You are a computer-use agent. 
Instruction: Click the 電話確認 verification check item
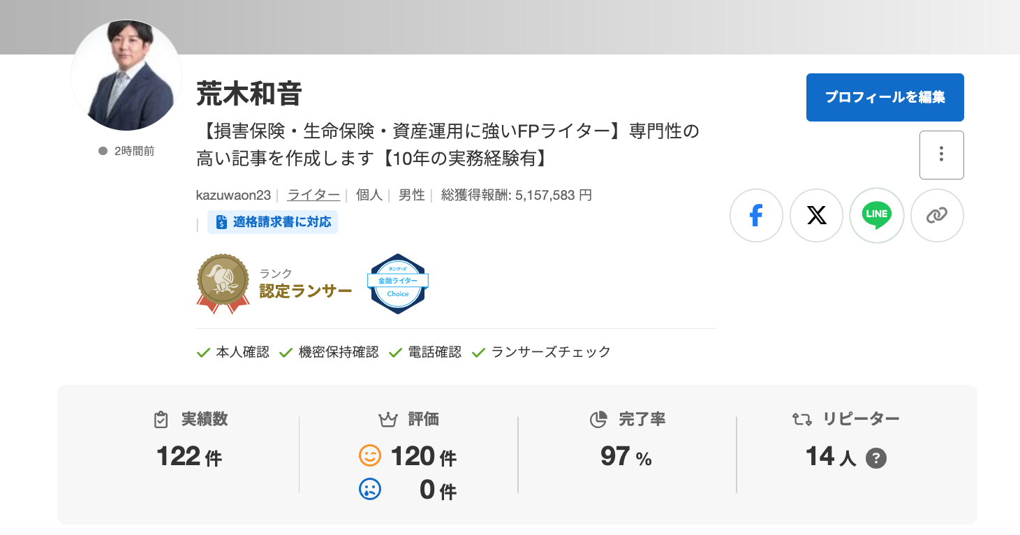click(x=425, y=352)
